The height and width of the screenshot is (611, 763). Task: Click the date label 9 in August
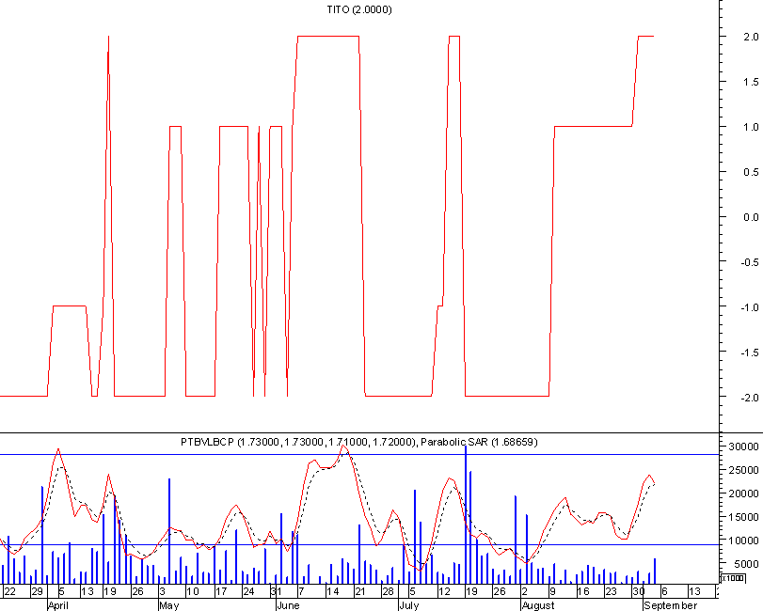[552, 591]
